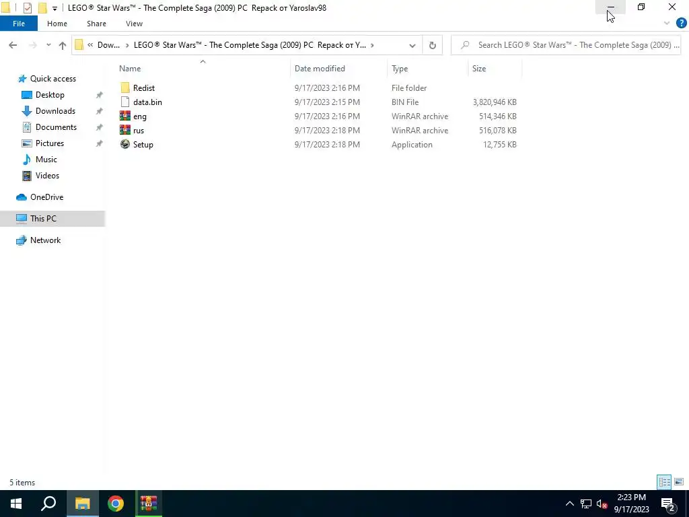
Task: Open Desktop in navigation pane
Action: 50,95
